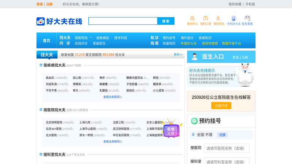Open 我的中心 house icon
Image resolution: width=292 pixels, height=164 pixels.
click(x=192, y=18)
